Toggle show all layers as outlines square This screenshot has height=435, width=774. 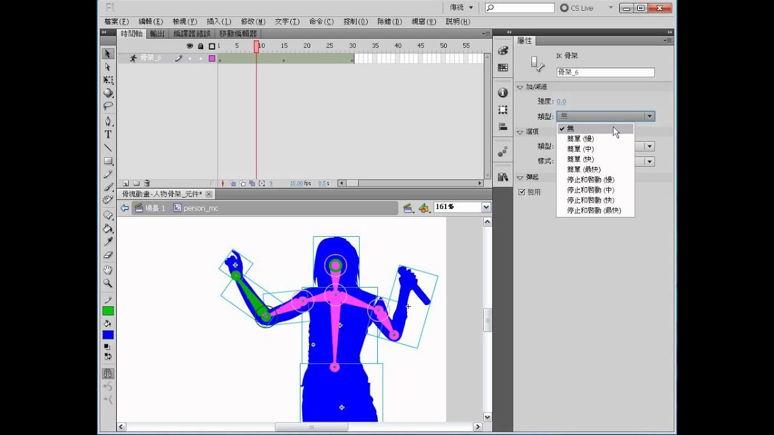click(x=212, y=46)
